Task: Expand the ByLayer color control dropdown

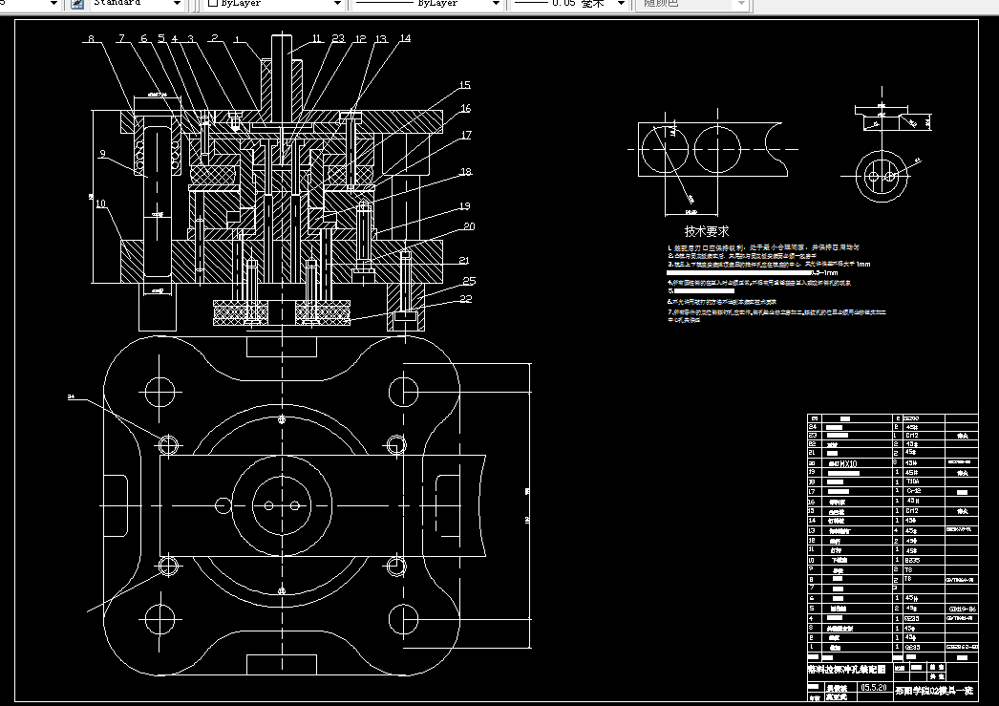Action: (338, 4)
